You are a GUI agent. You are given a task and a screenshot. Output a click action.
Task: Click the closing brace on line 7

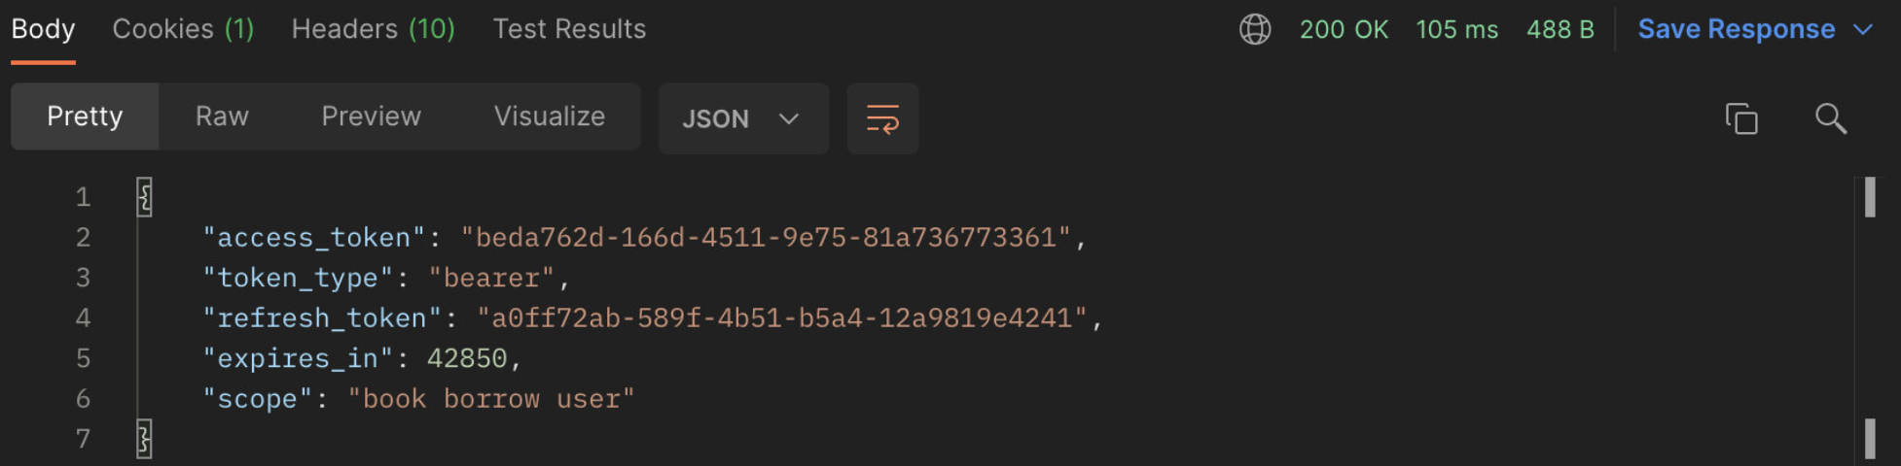144,439
